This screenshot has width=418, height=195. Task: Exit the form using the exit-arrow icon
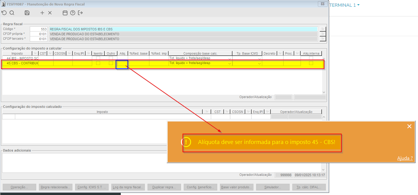(80, 13)
